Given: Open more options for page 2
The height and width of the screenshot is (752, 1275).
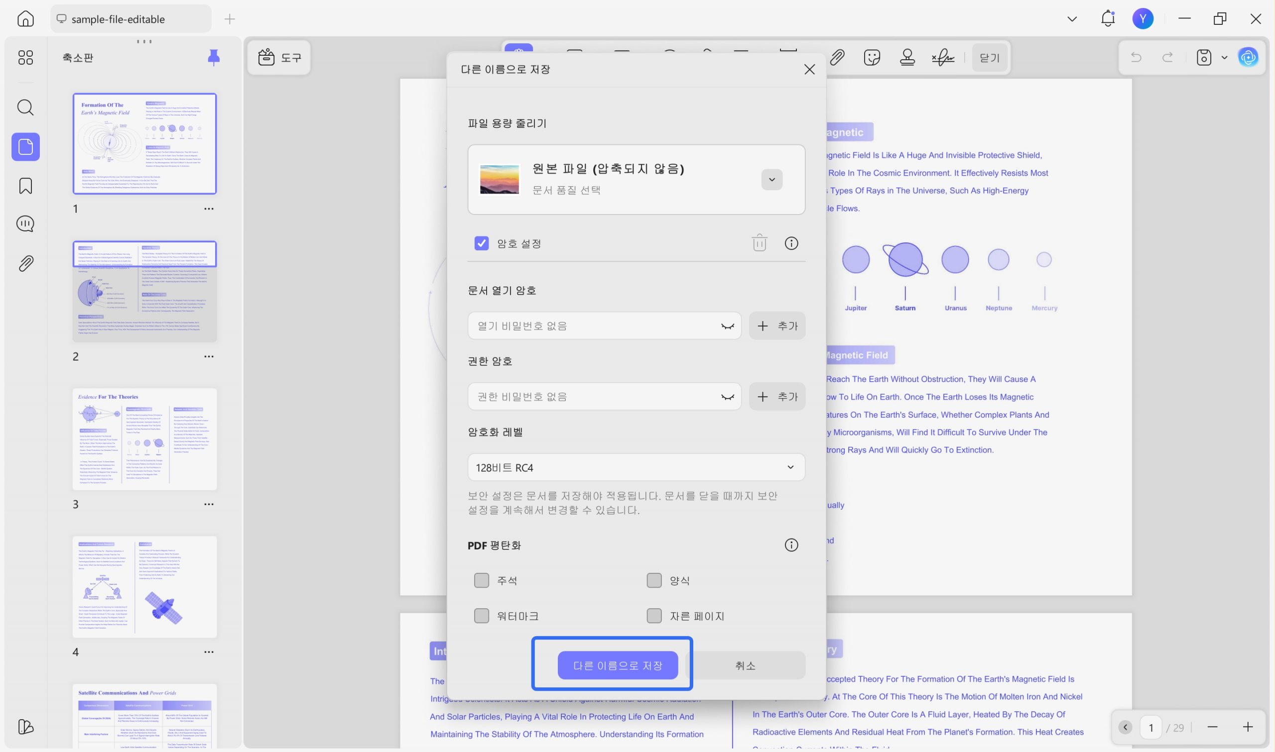Looking at the screenshot, I should (208, 357).
